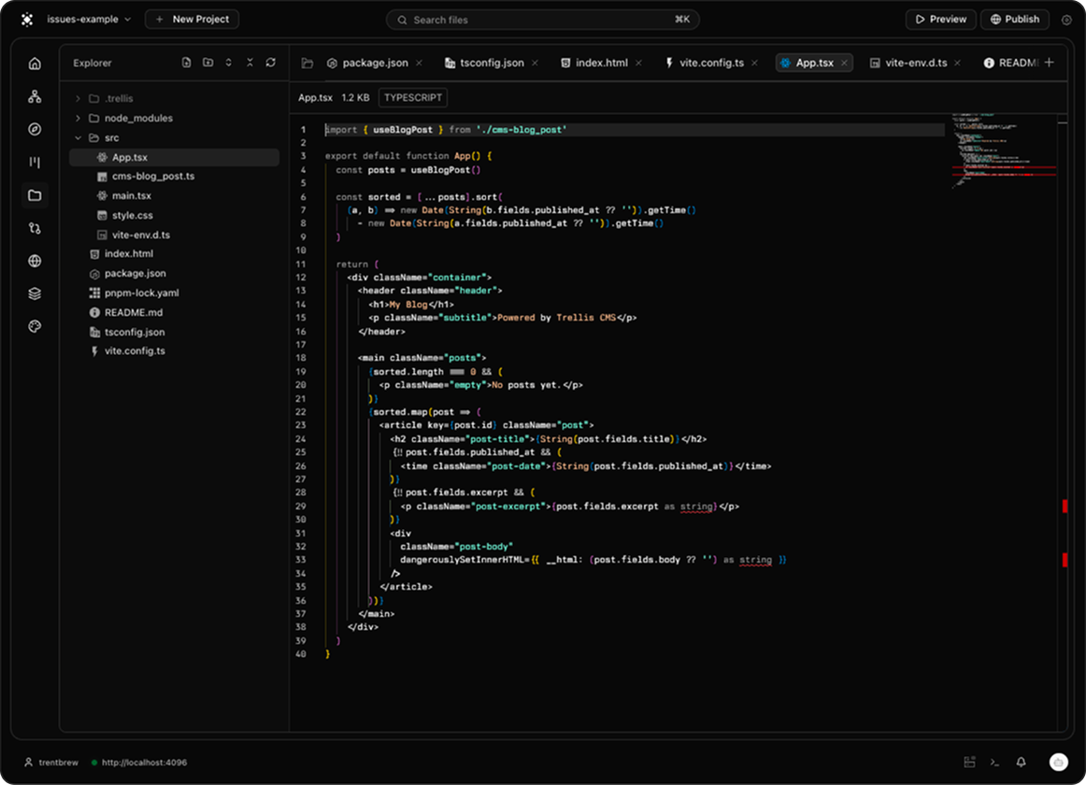Viewport: 1086px width, 785px height.
Task: Close the package.json tab
Action: click(419, 63)
